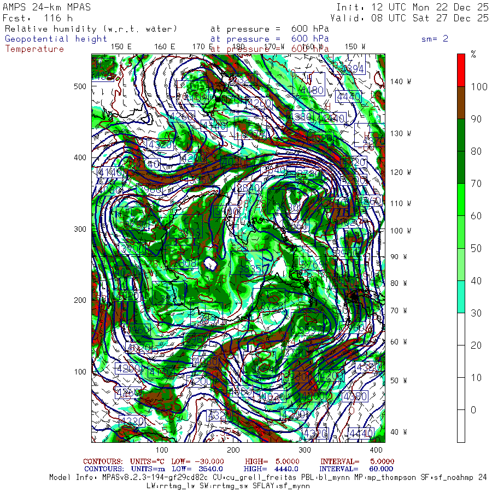Pick the cyan 30–40% legend color band

pos(461,296)
